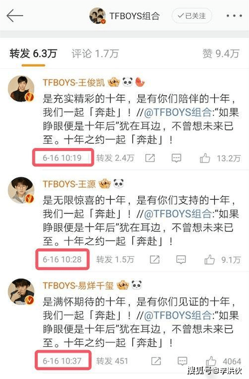Like 王俊凯's repost with thumbs-up
Image resolution: width=249 pixels, height=379 pixels.
tap(205, 158)
